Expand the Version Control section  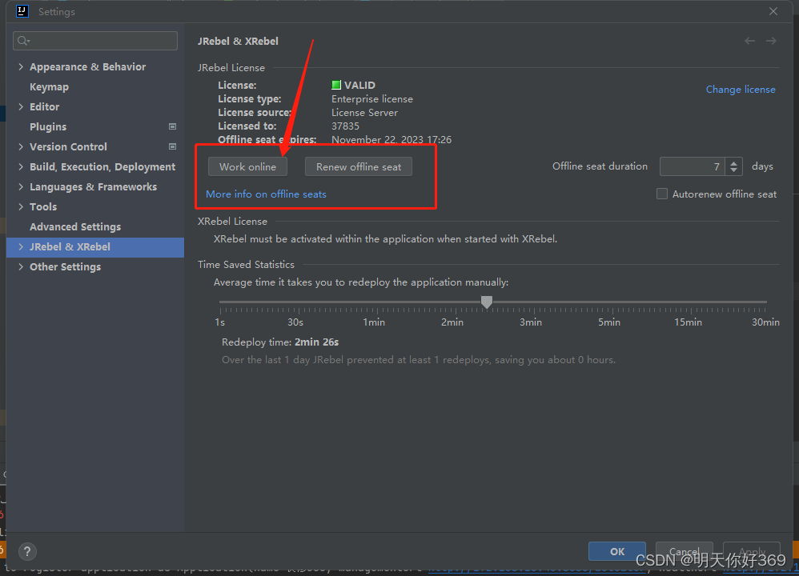(21, 146)
